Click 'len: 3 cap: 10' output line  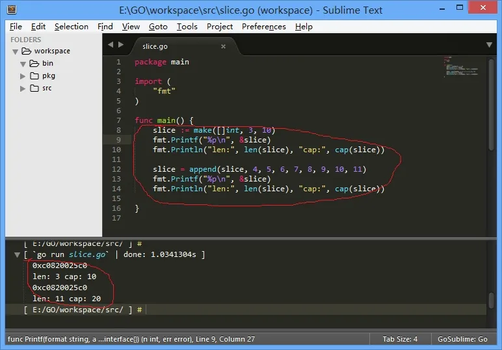click(x=64, y=276)
